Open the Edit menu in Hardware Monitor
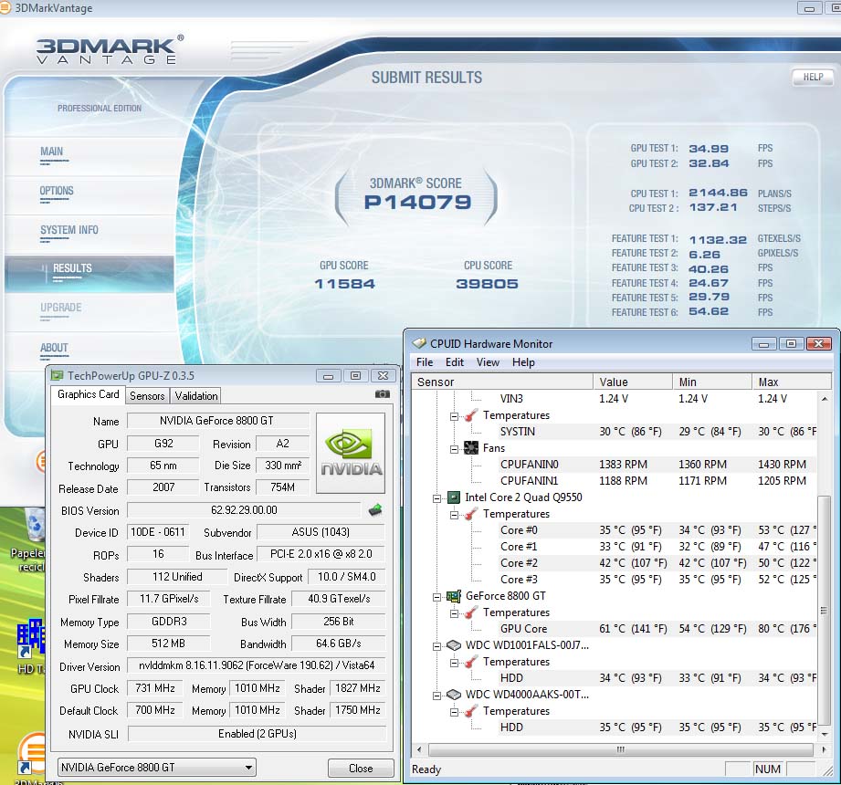The image size is (841, 785). [455, 362]
